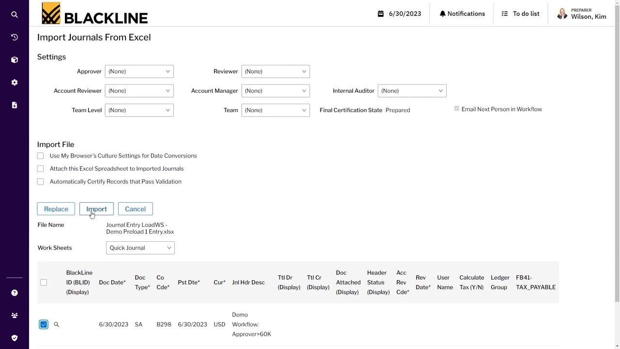Click Email Next Person in Workflow checkbox

click(456, 109)
